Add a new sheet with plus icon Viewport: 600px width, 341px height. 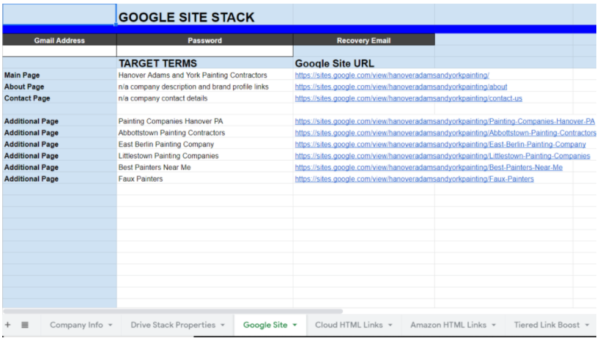pyautogui.click(x=7, y=325)
